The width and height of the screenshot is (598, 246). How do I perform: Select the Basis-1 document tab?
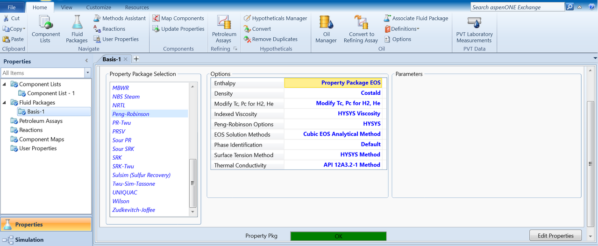(111, 59)
